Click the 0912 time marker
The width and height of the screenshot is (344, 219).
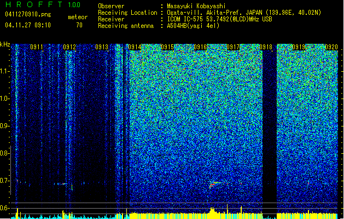[x=69, y=47]
